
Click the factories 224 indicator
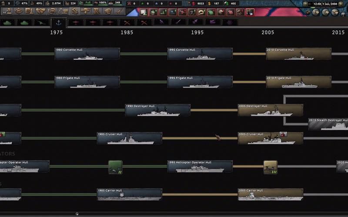70,3
